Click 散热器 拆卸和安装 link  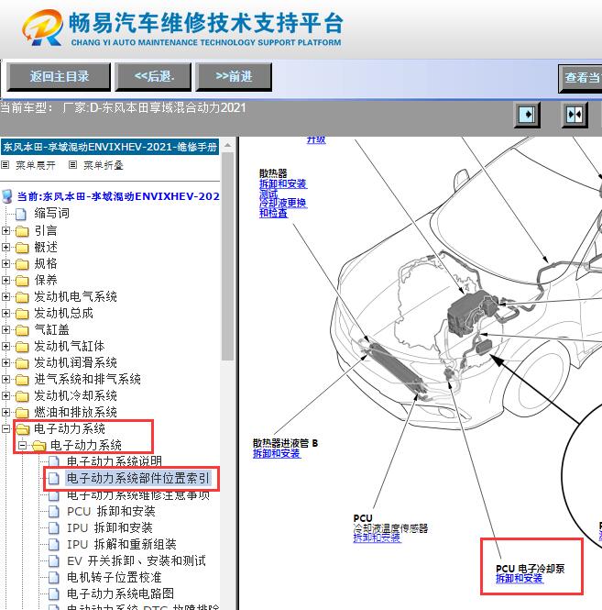(283, 183)
